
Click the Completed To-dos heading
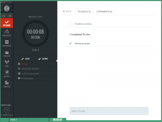80,34
